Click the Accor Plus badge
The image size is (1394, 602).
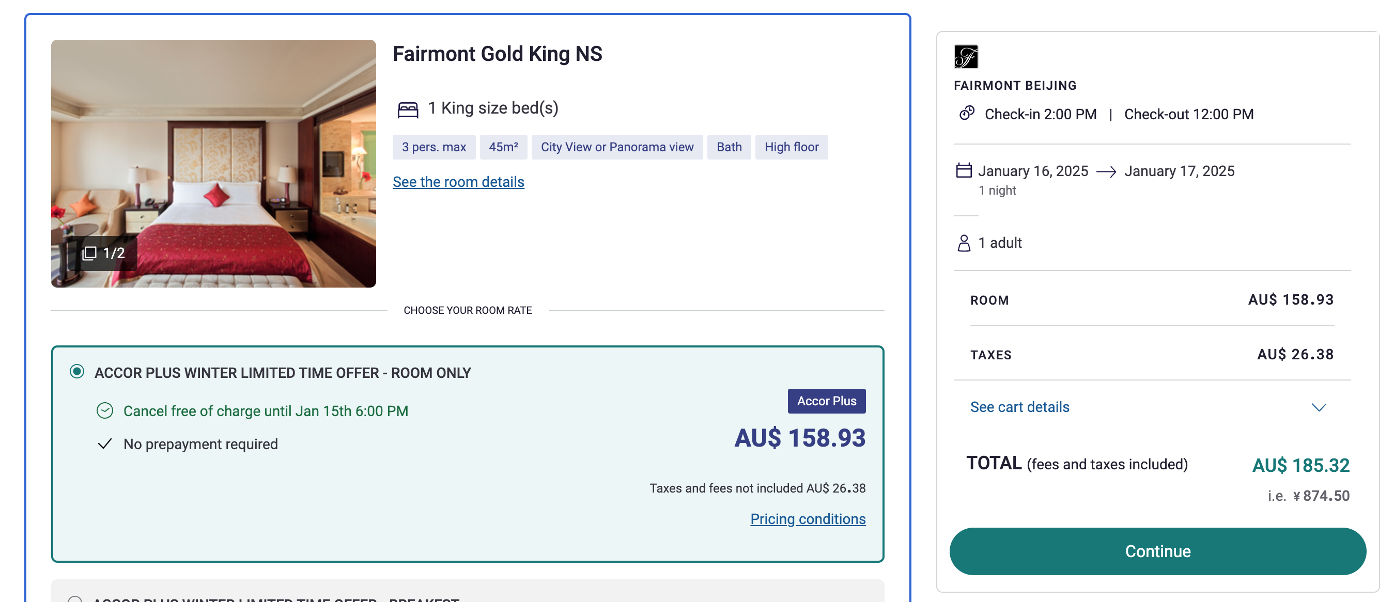point(826,401)
